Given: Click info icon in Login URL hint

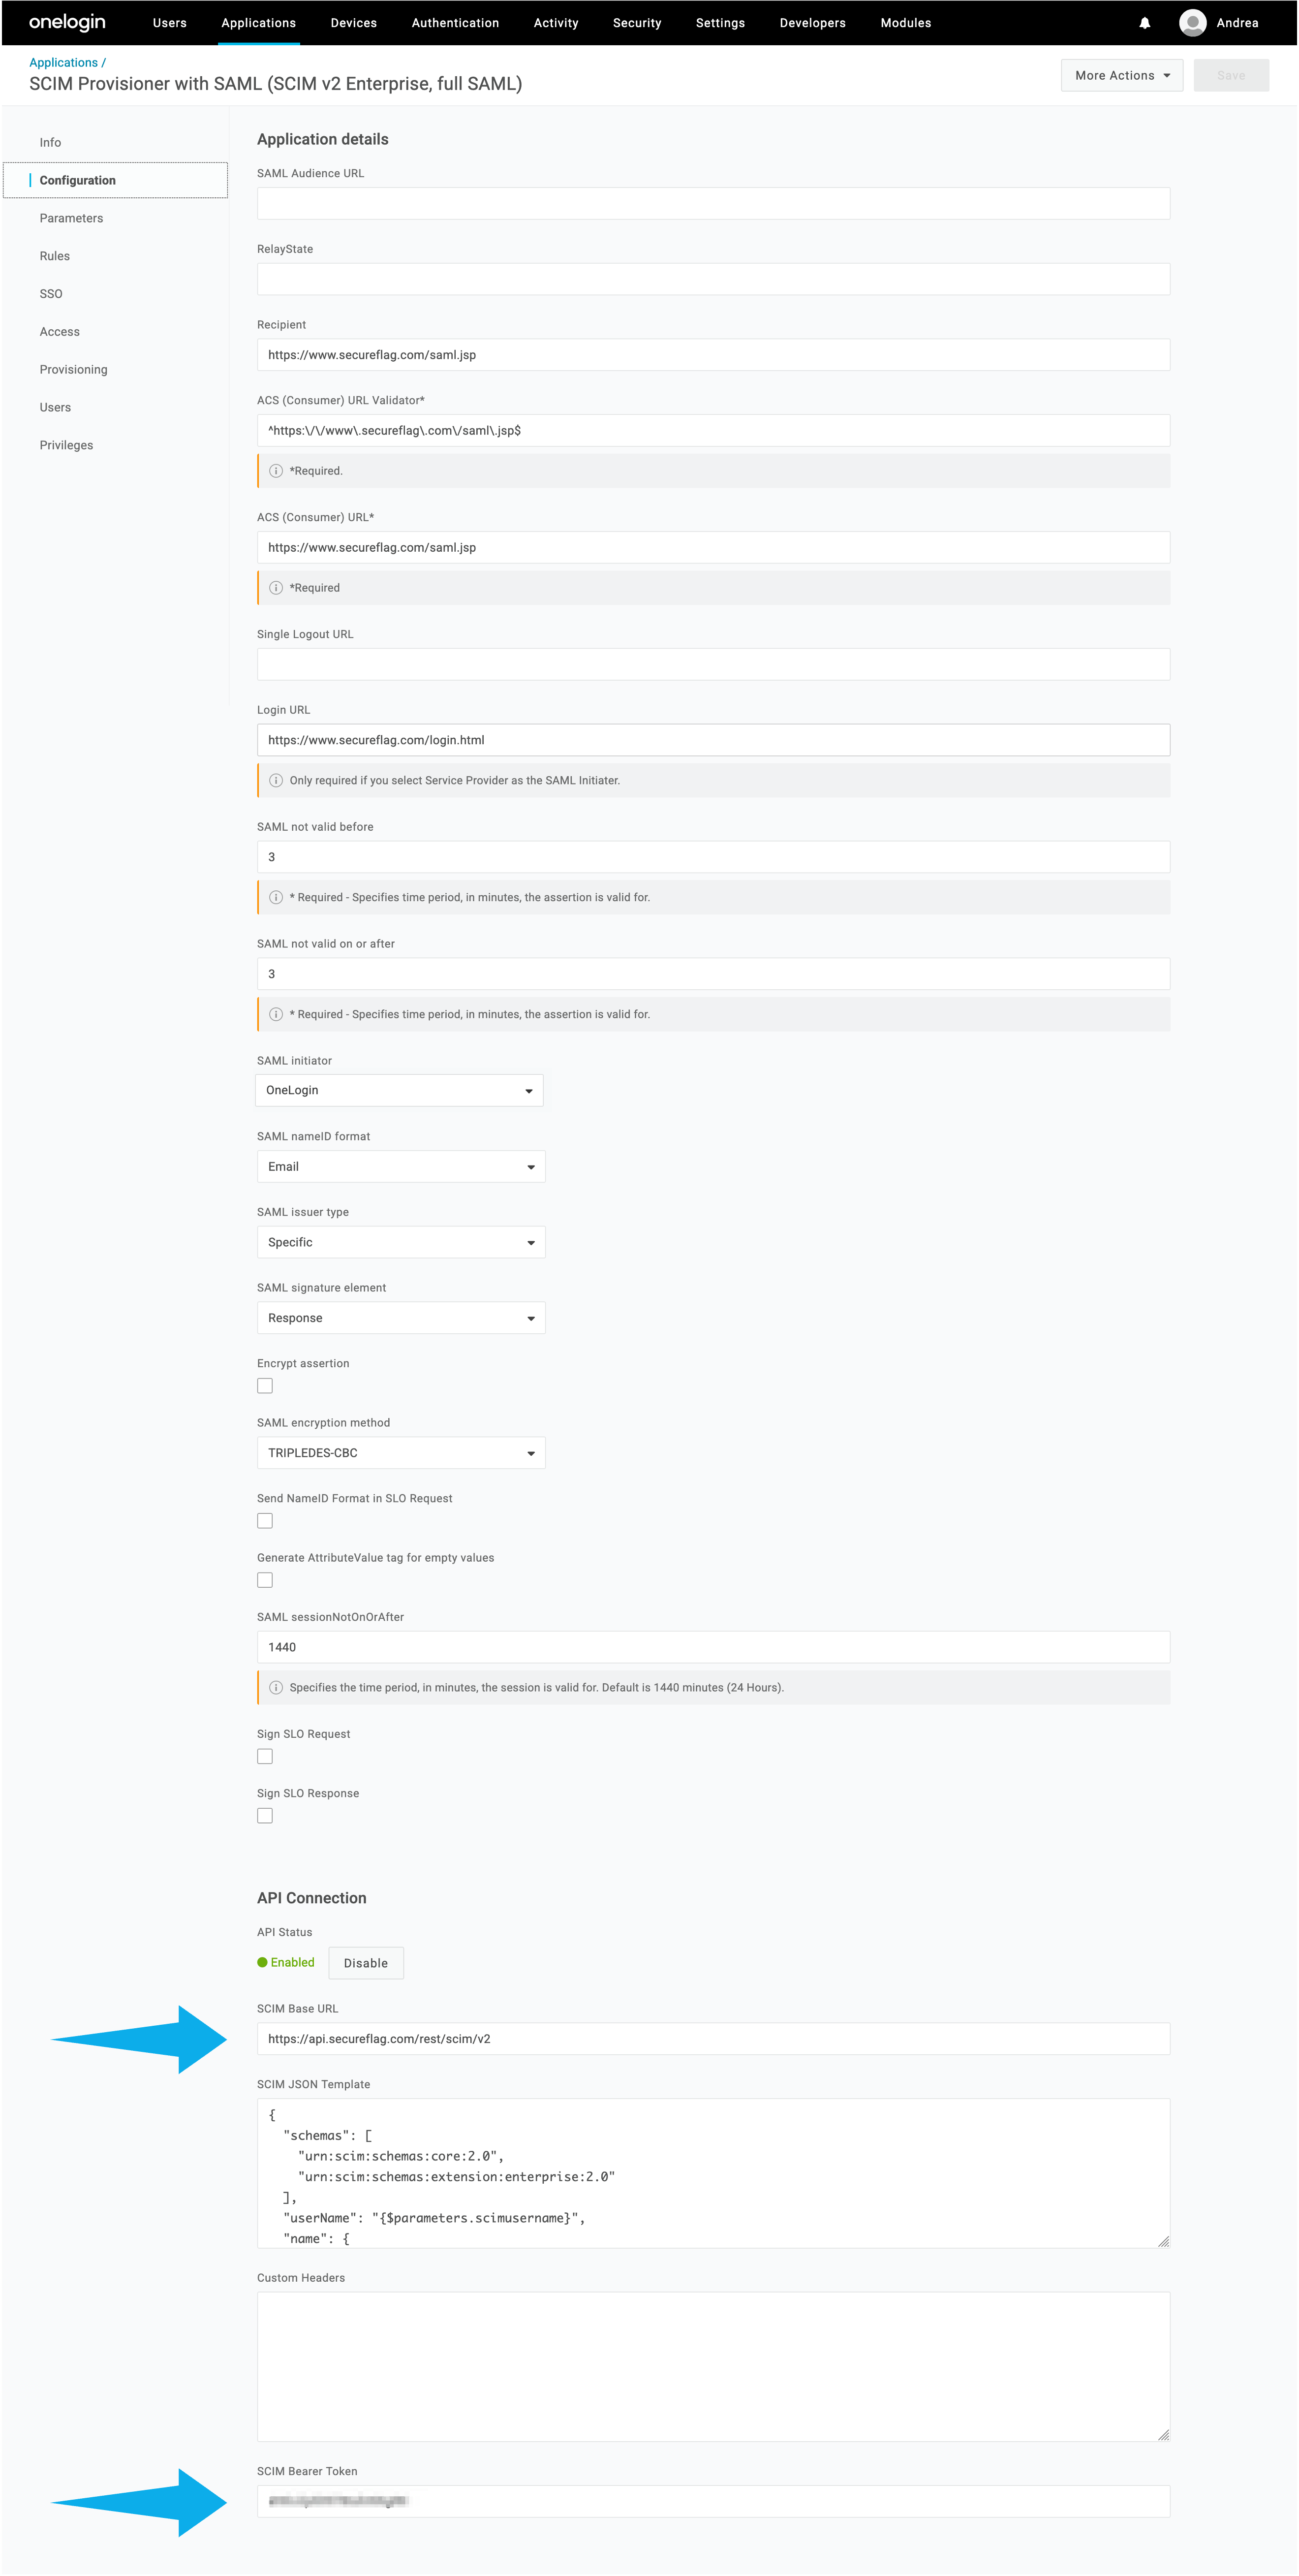Looking at the screenshot, I should 276,780.
